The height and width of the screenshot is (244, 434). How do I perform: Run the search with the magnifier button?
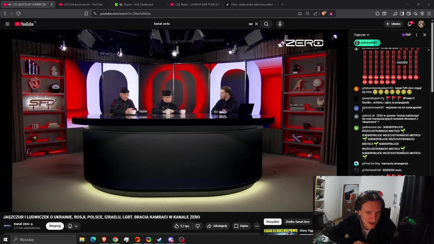(266, 24)
